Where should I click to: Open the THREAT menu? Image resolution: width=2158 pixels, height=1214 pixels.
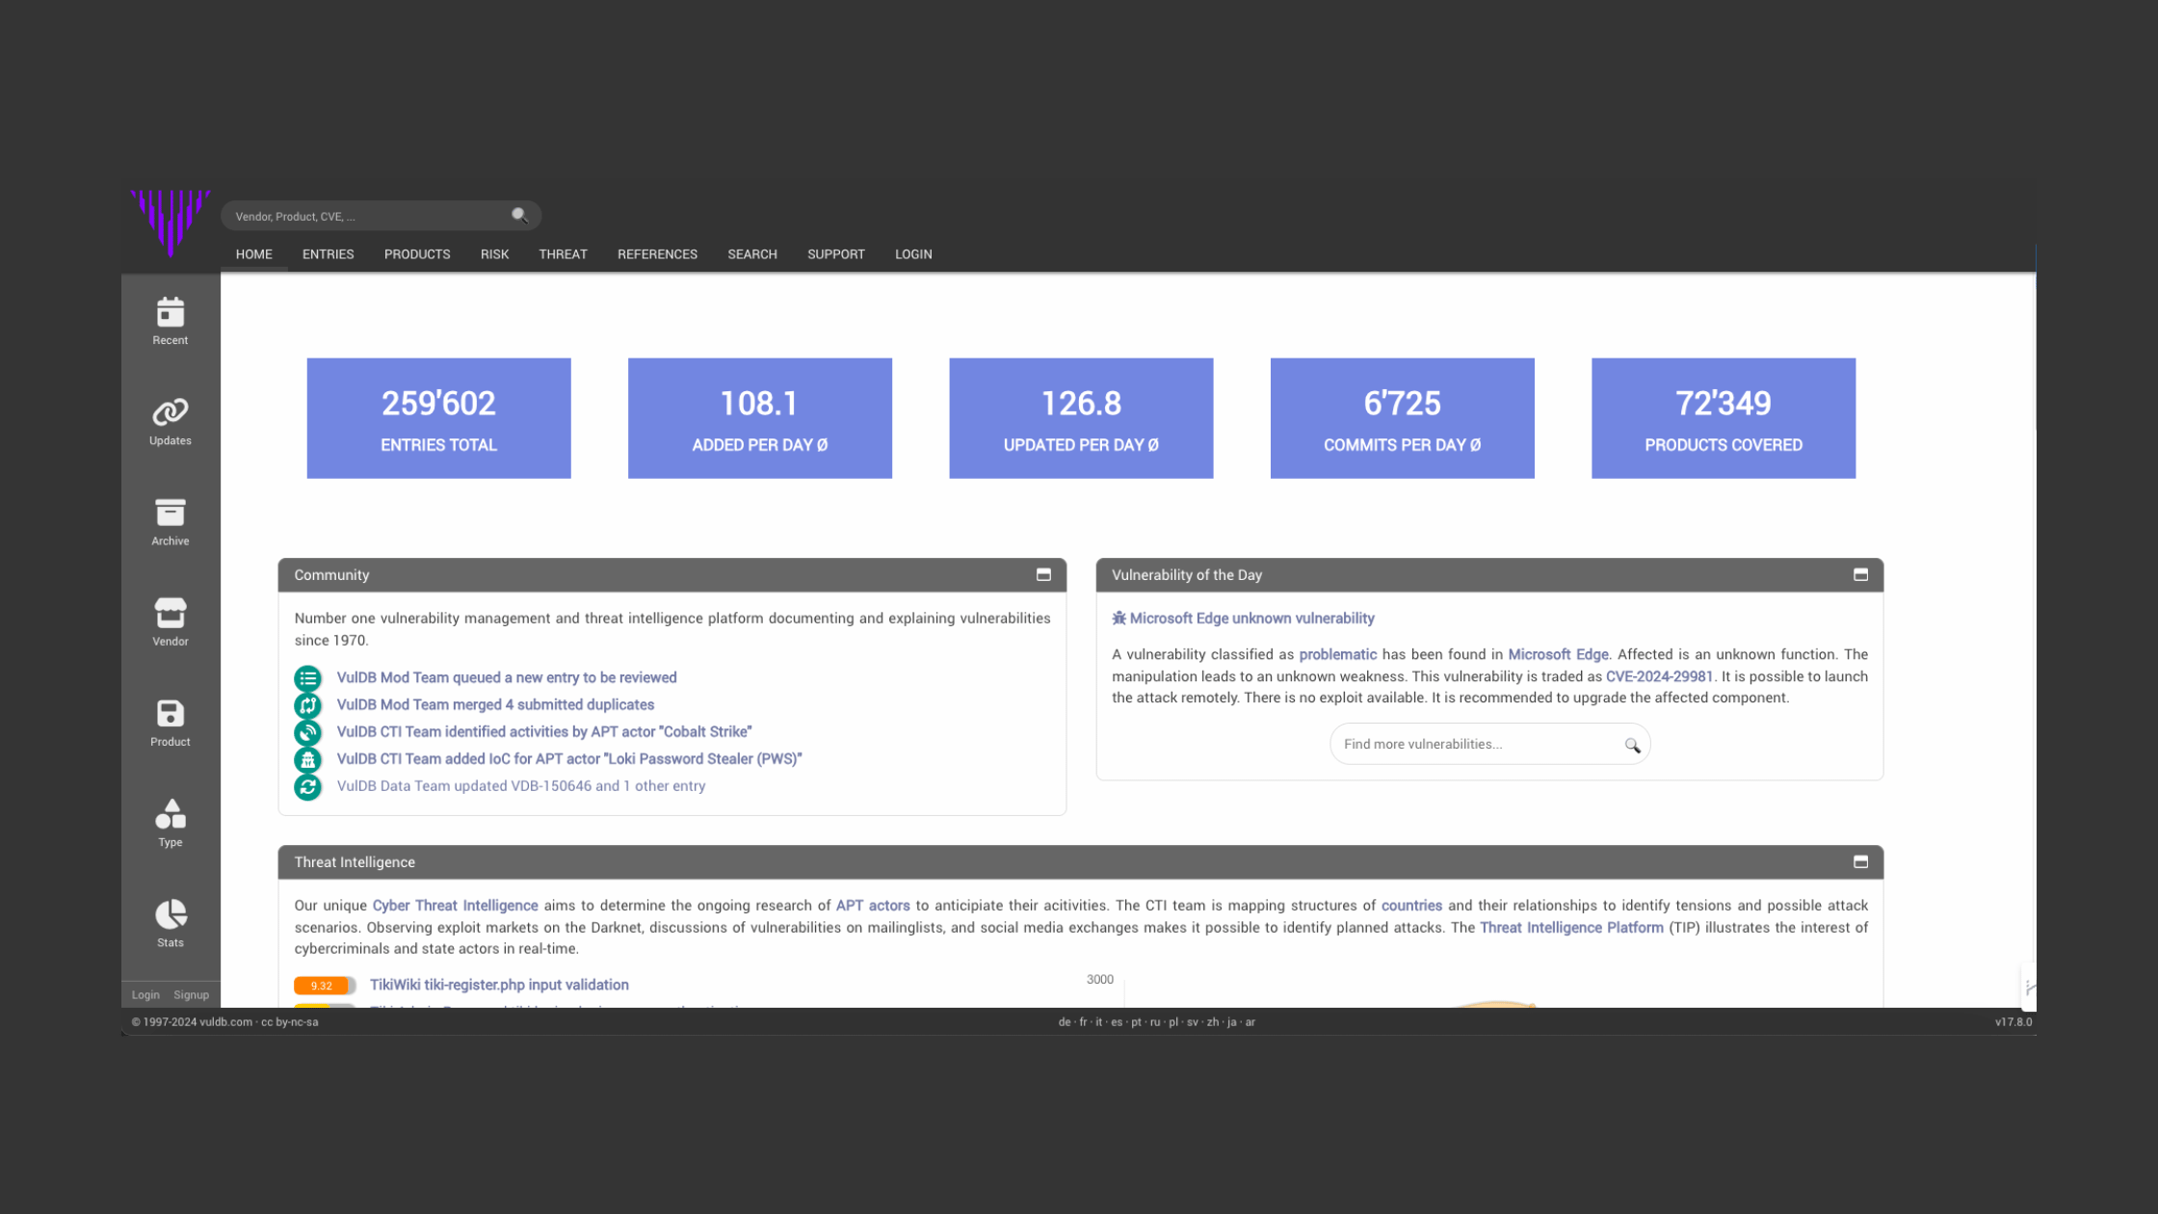[563, 254]
